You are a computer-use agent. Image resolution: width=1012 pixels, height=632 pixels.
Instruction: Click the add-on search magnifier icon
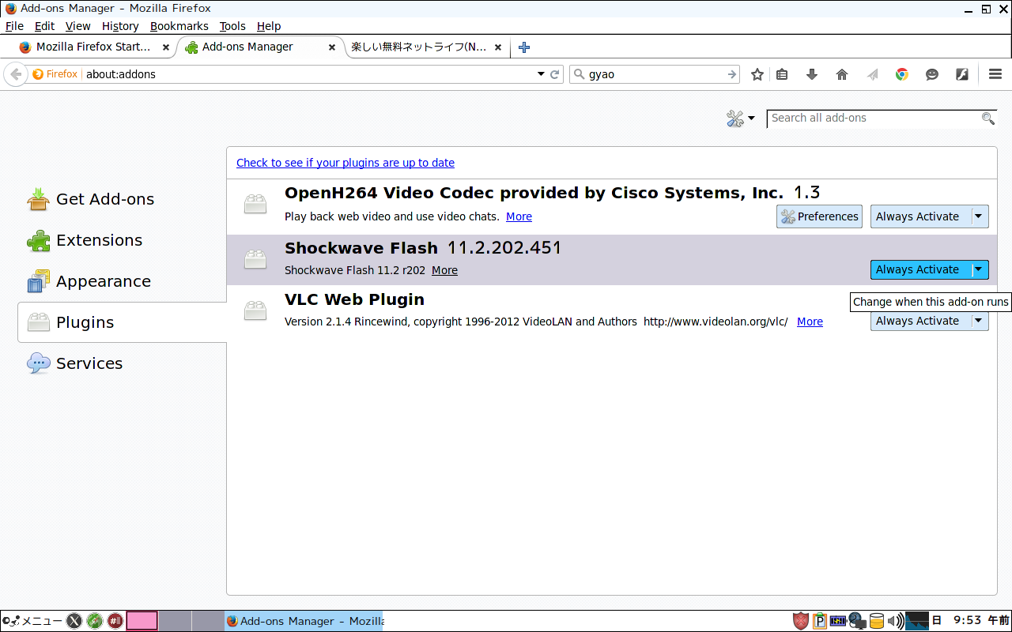987,118
